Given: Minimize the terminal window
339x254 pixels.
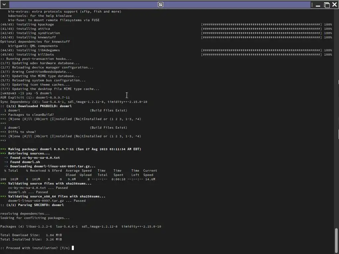Looking at the screenshot, I should coord(318,5).
